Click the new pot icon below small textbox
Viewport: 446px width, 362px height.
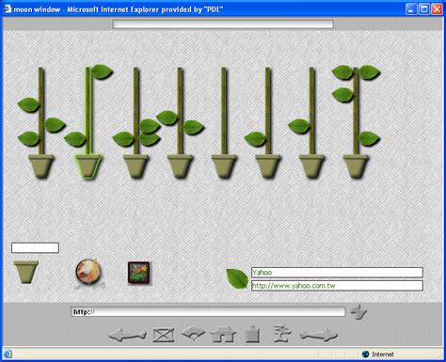(x=26, y=272)
